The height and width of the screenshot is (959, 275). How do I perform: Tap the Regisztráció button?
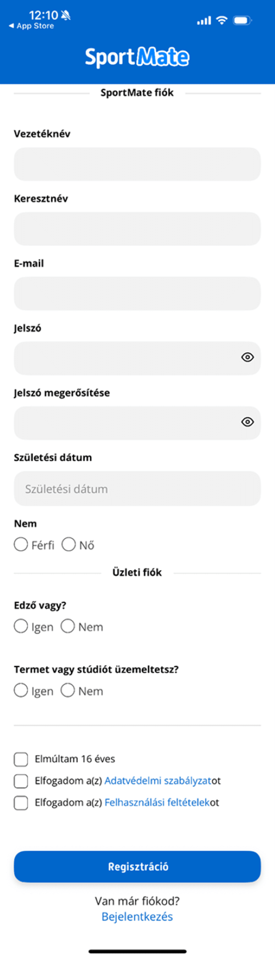point(137,867)
